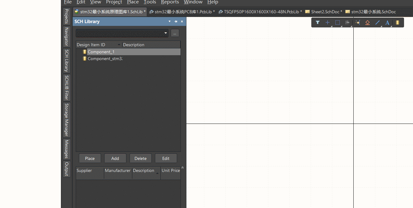Open the SCHLIB Filter side tab
The image size is (413, 208).
(x=66, y=88)
